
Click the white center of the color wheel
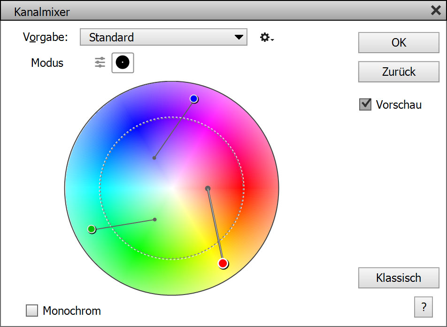coord(172,188)
